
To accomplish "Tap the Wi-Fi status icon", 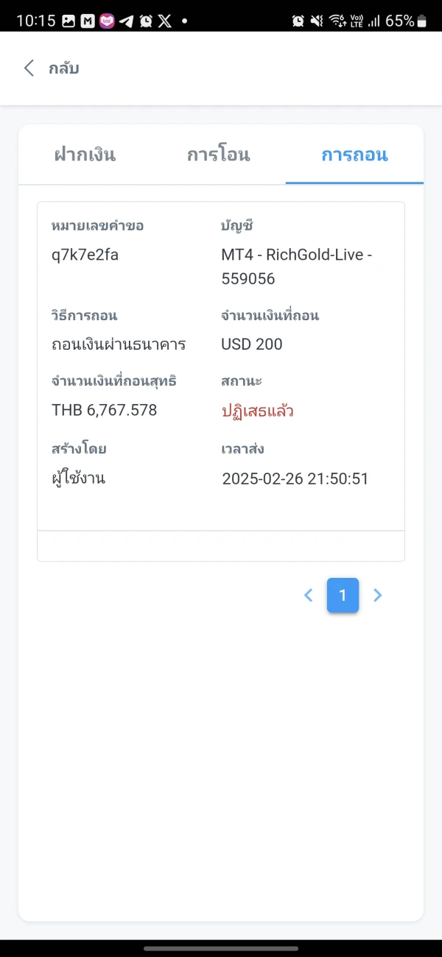I will pyautogui.click(x=337, y=21).
